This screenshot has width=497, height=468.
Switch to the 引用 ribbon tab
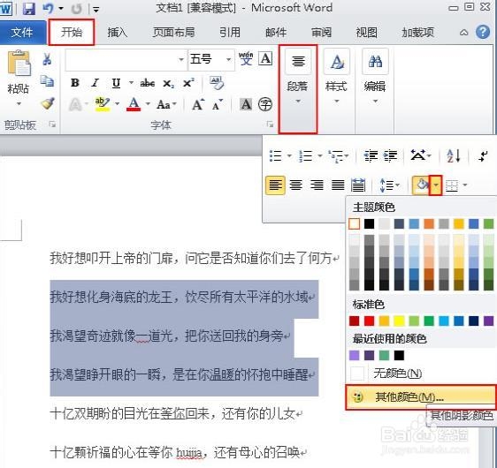[230, 33]
